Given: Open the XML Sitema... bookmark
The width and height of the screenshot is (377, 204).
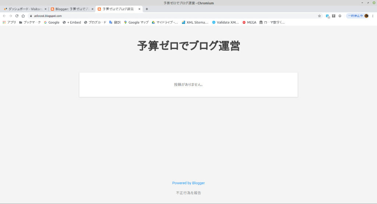Looking at the screenshot, I should [x=195, y=22].
